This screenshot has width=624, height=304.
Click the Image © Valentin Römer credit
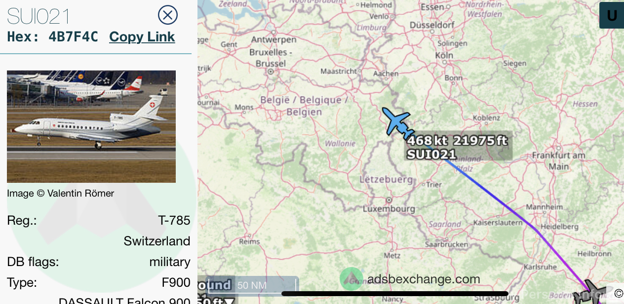[60, 194]
